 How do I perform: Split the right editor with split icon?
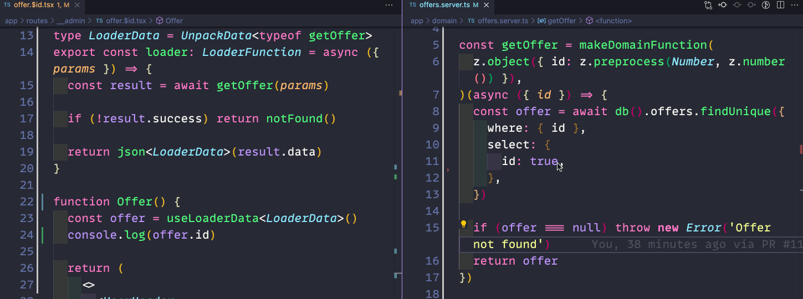781,5
